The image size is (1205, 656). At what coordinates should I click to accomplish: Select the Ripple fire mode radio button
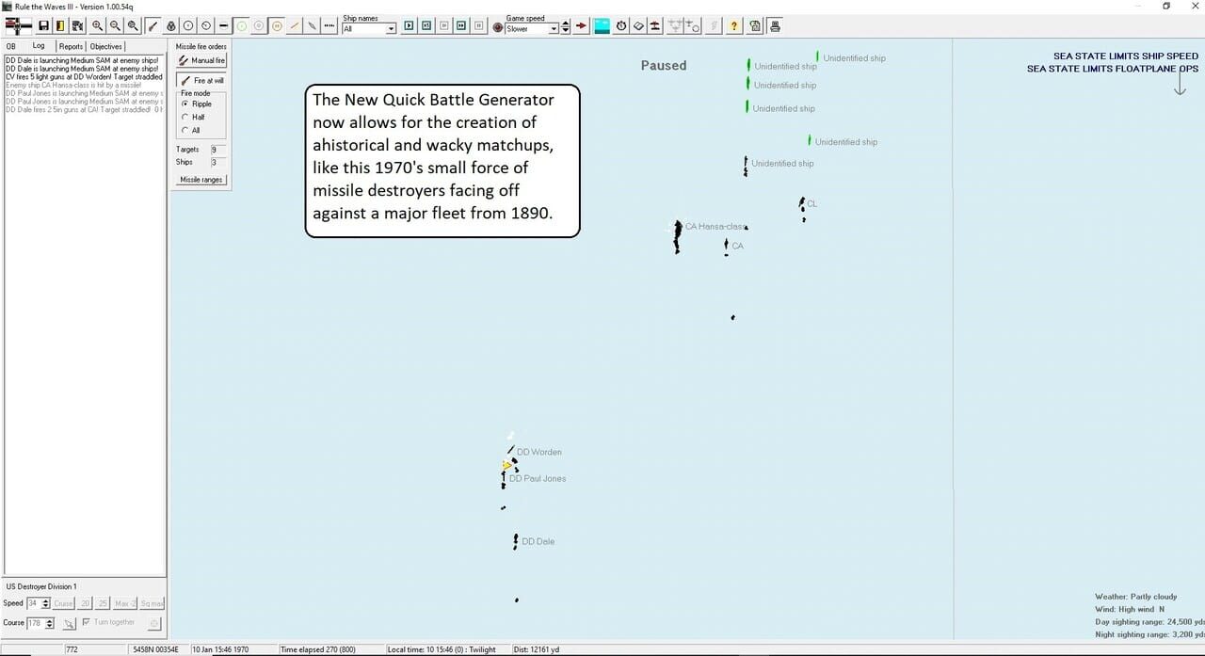point(186,104)
